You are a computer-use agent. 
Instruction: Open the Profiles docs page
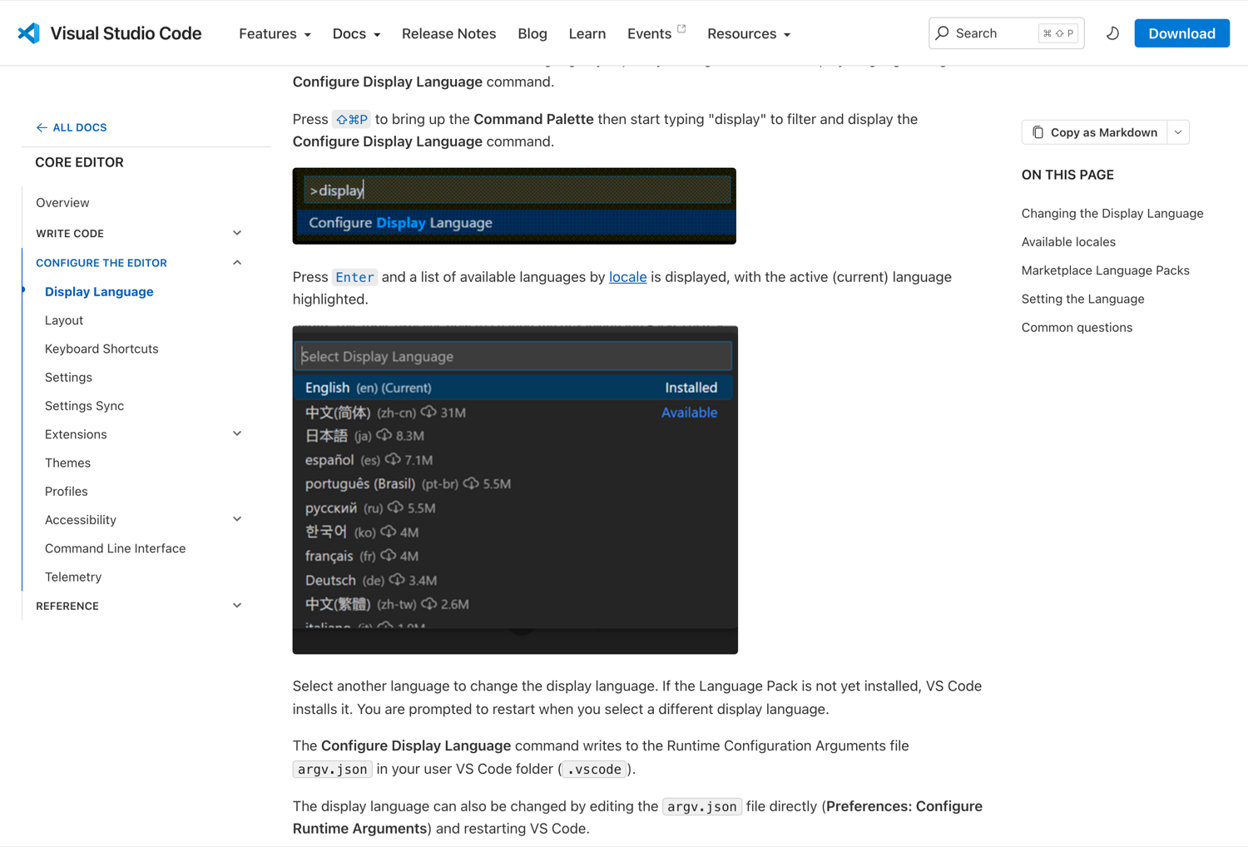(66, 491)
